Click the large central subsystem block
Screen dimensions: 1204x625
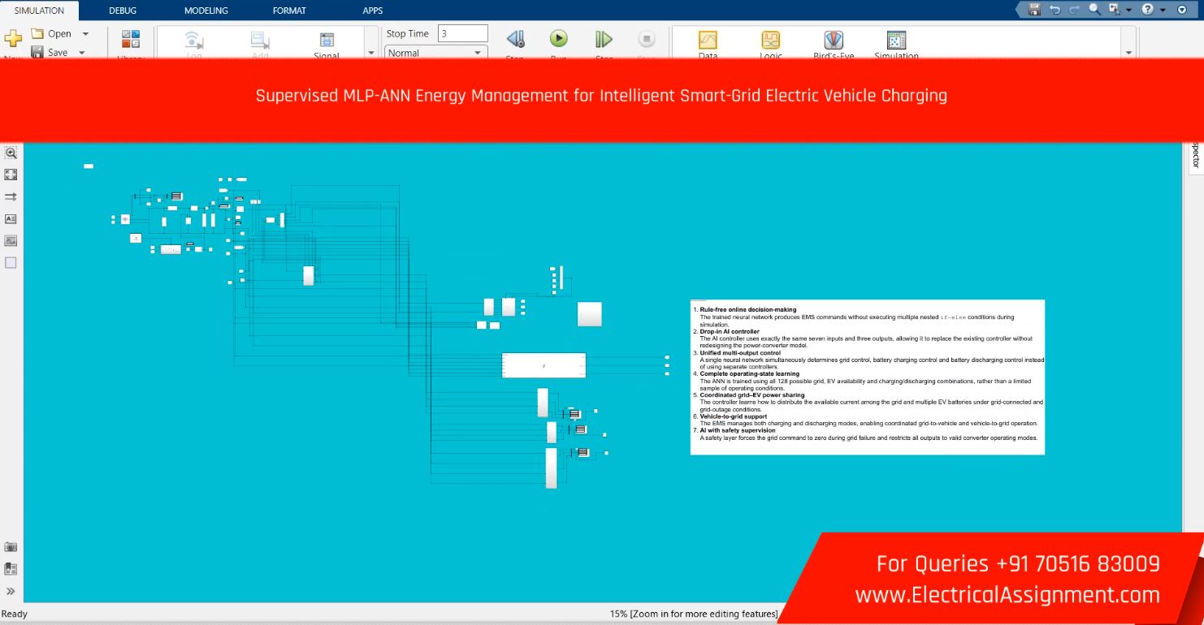[544, 365]
